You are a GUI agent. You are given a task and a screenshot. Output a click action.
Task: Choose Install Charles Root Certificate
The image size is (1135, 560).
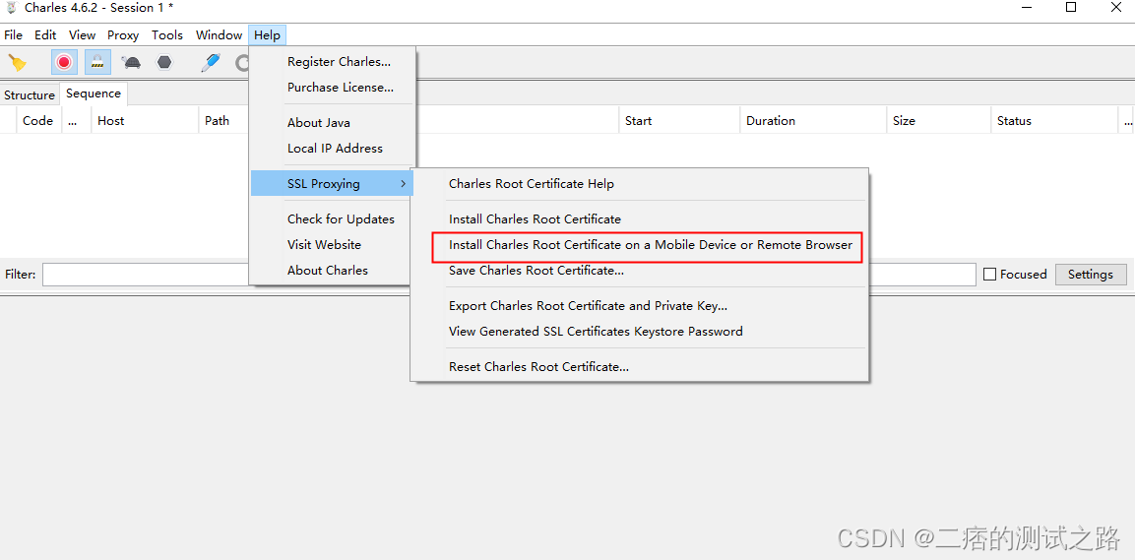[x=639, y=219]
